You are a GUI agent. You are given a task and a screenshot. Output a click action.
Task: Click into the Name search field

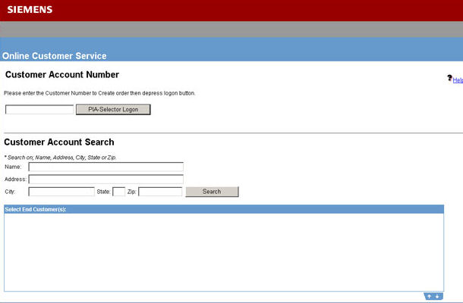(x=106, y=167)
